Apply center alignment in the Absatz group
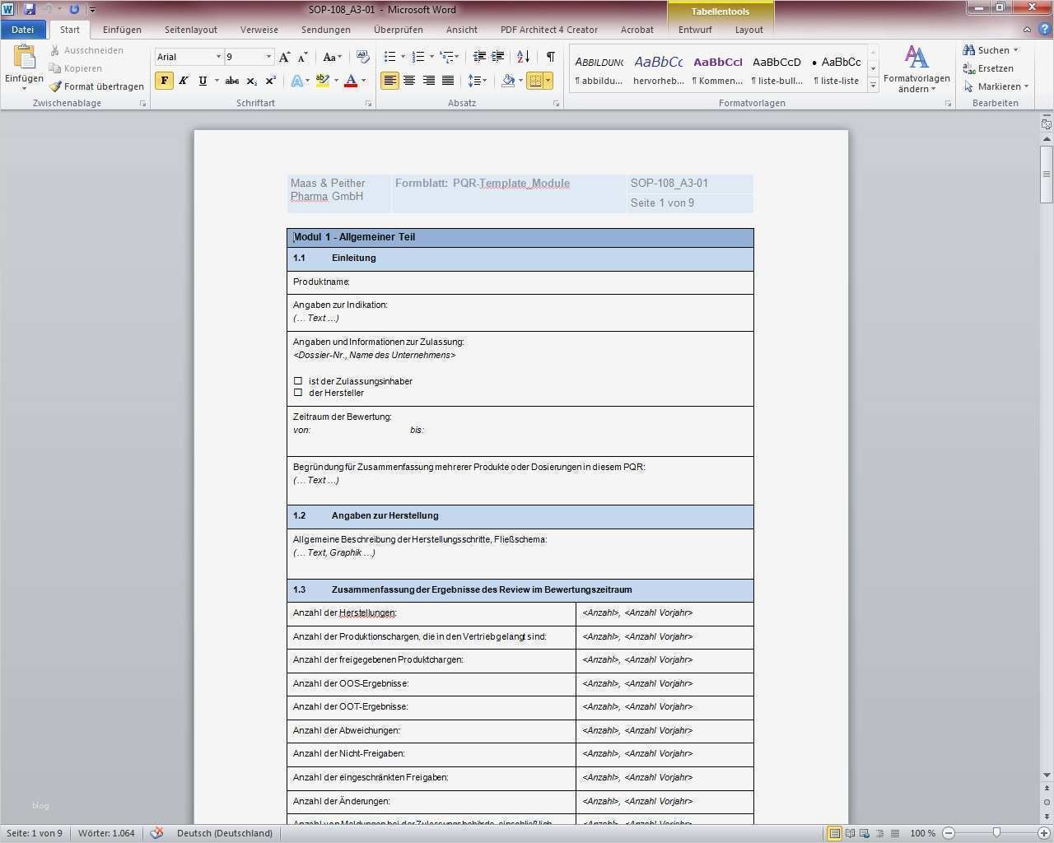This screenshot has width=1054, height=843. coord(409,81)
